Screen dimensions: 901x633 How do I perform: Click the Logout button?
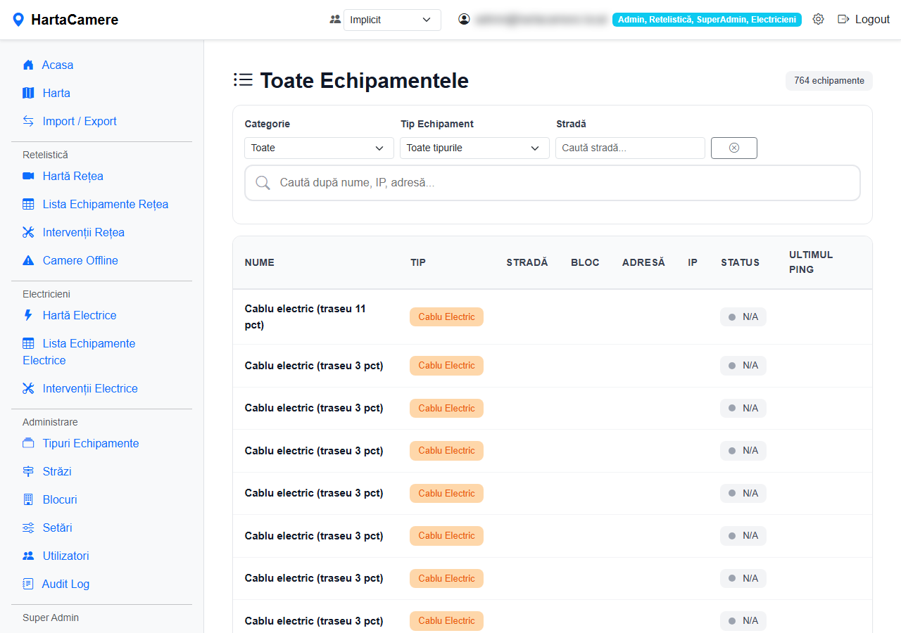(x=864, y=20)
